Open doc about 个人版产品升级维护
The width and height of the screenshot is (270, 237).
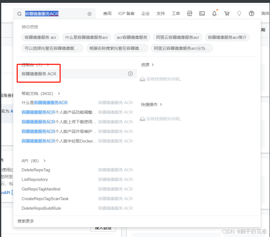[x=59, y=132]
